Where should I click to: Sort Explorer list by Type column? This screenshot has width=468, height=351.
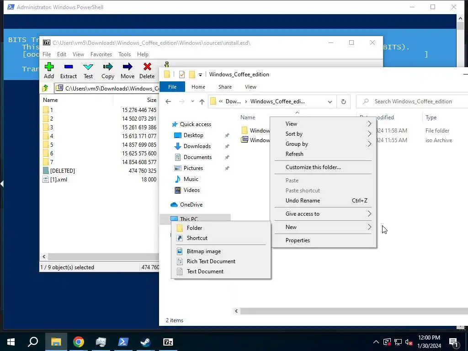pyautogui.click(x=431, y=117)
